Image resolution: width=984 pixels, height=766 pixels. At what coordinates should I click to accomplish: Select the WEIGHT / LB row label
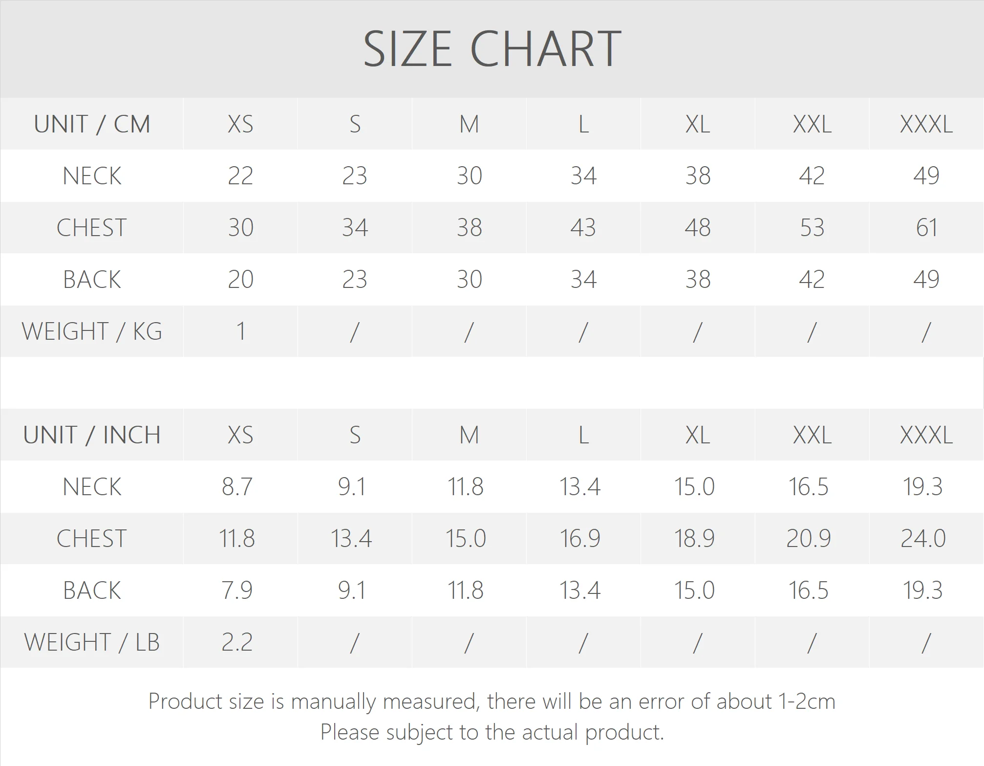coord(92,642)
